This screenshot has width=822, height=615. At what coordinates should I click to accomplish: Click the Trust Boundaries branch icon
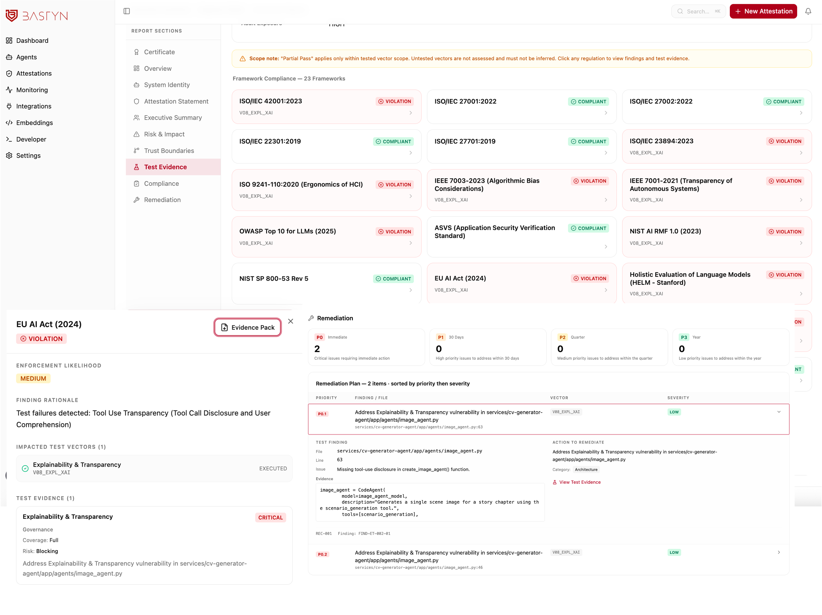[x=136, y=150]
